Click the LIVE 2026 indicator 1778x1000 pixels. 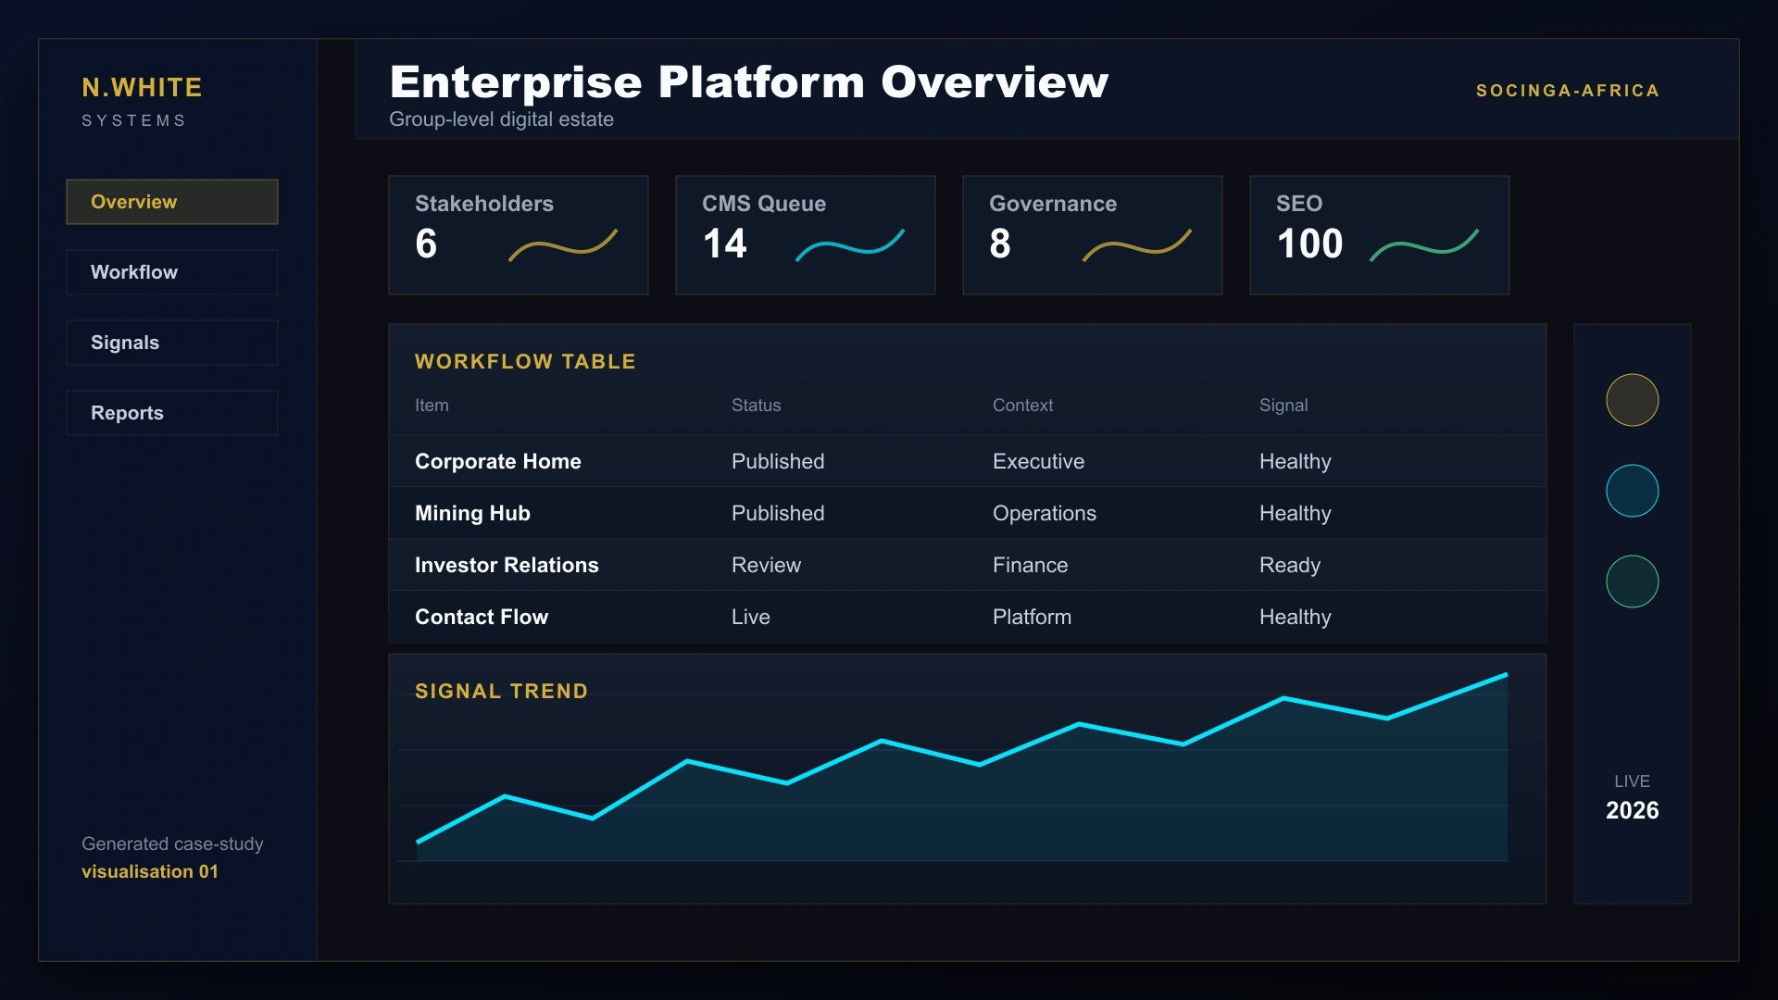[1633, 797]
